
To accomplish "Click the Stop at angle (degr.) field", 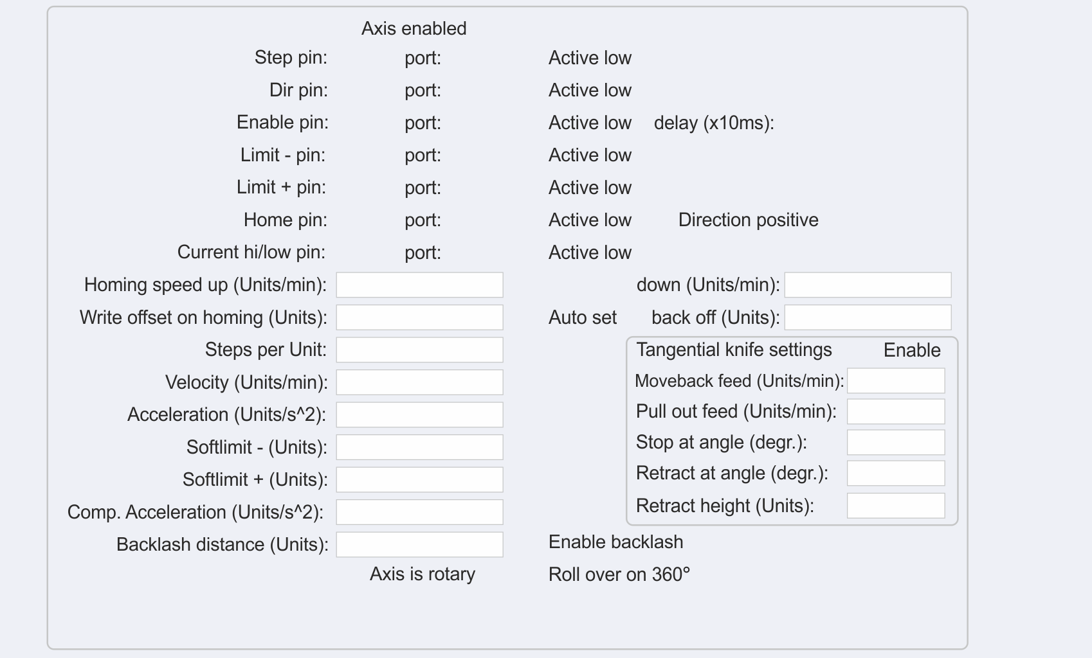I will (x=896, y=442).
